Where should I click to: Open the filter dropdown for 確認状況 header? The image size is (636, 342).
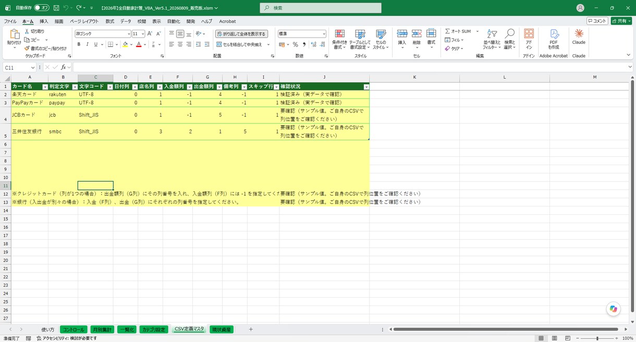pos(366,87)
